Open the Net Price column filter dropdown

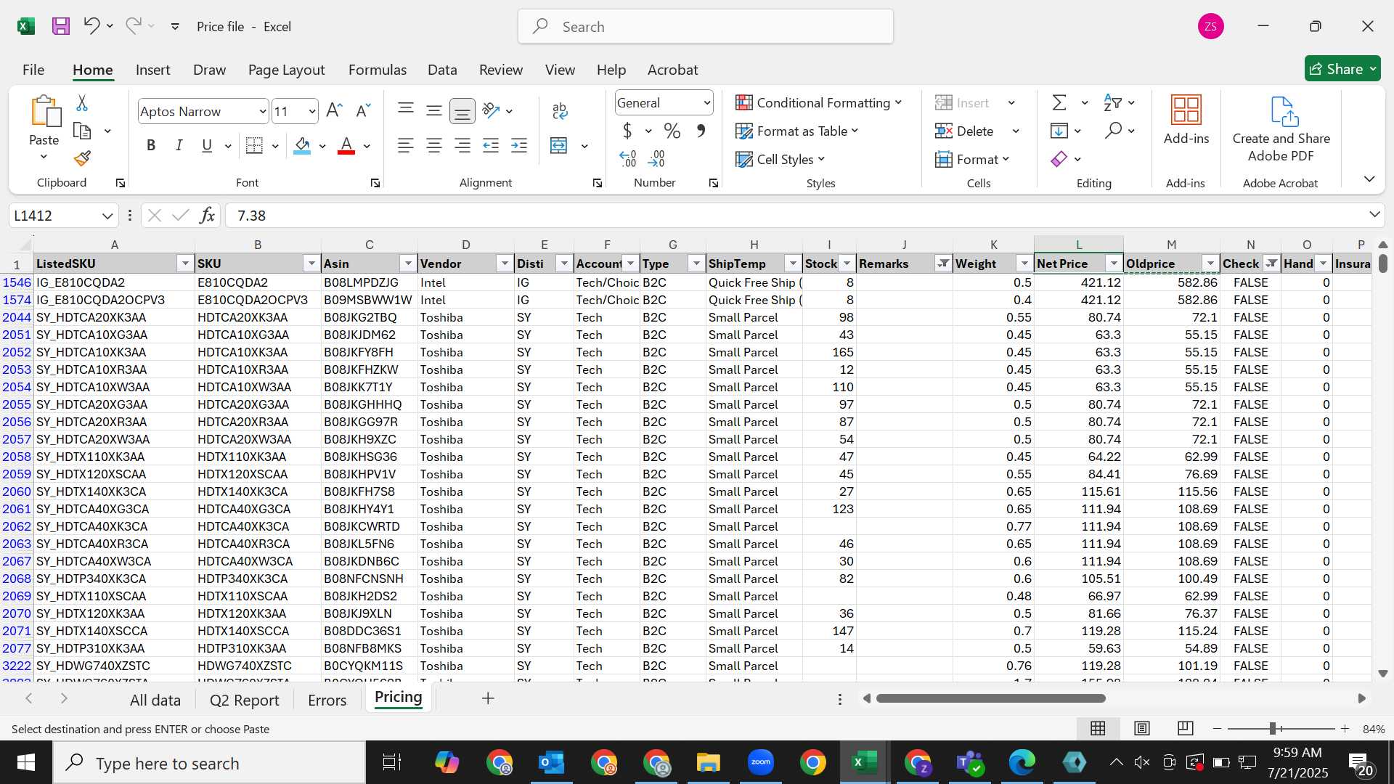[x=1114, y=264]
